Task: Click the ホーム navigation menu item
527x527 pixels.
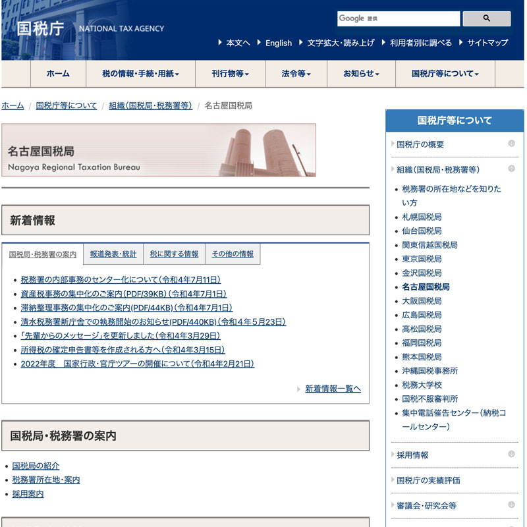Action: point(58,74)
